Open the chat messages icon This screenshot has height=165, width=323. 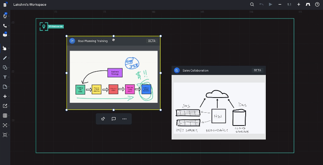pos(5,35)
